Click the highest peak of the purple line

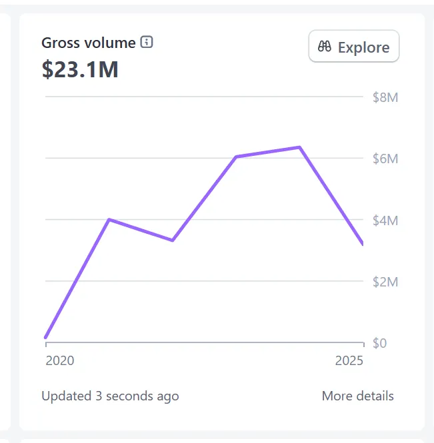click(300, 147)
